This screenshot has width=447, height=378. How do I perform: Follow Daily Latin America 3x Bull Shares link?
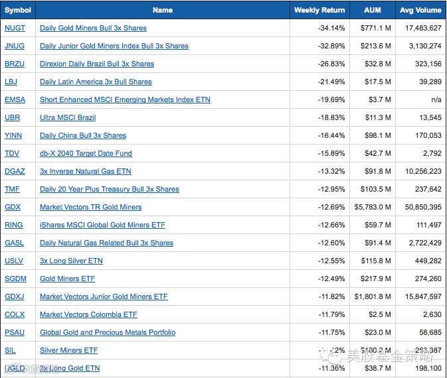(x=96, y=82)
